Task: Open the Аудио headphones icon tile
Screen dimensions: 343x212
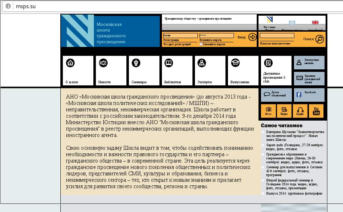Action: coord(300,111)
